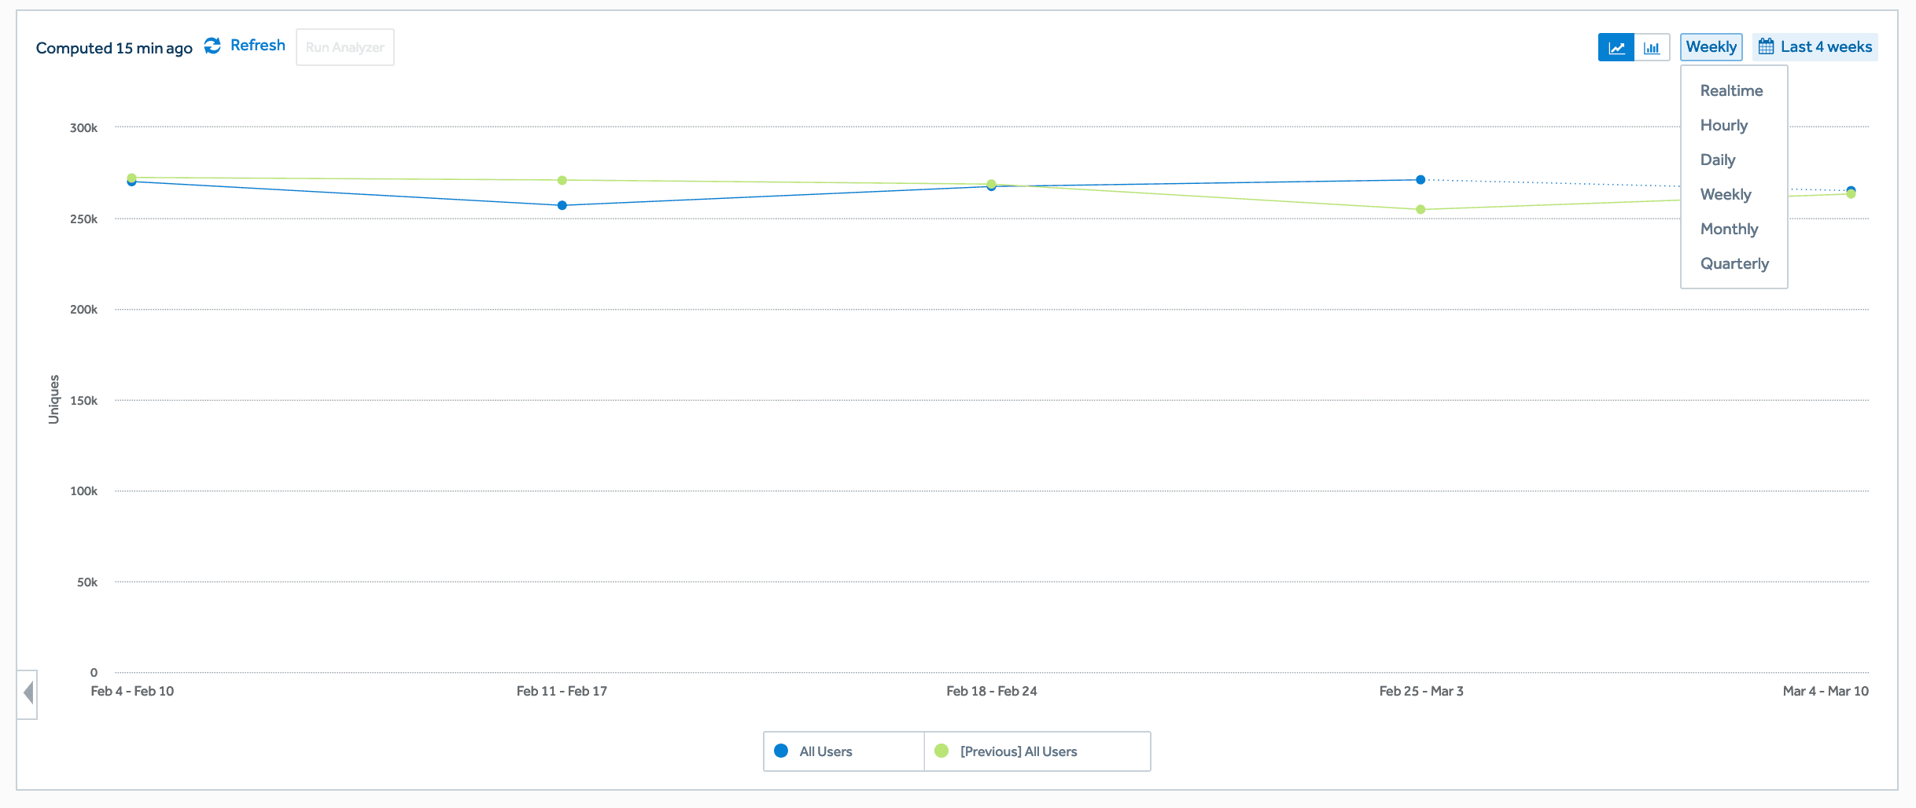Toggle the [Previous] All Users legend series
The width and height of the screenshot is (1916, 808).
click(1018, 751)
